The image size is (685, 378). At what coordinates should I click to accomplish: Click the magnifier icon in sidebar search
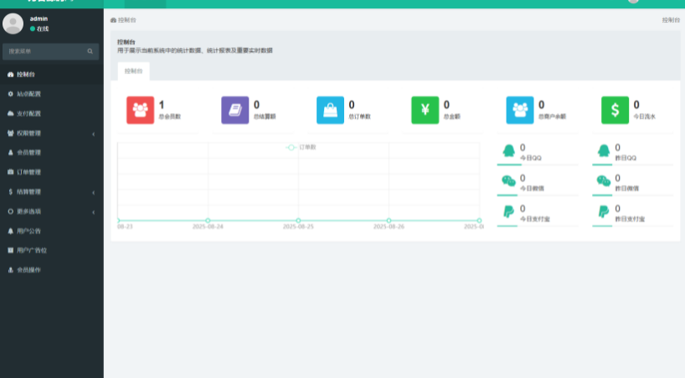90,52
